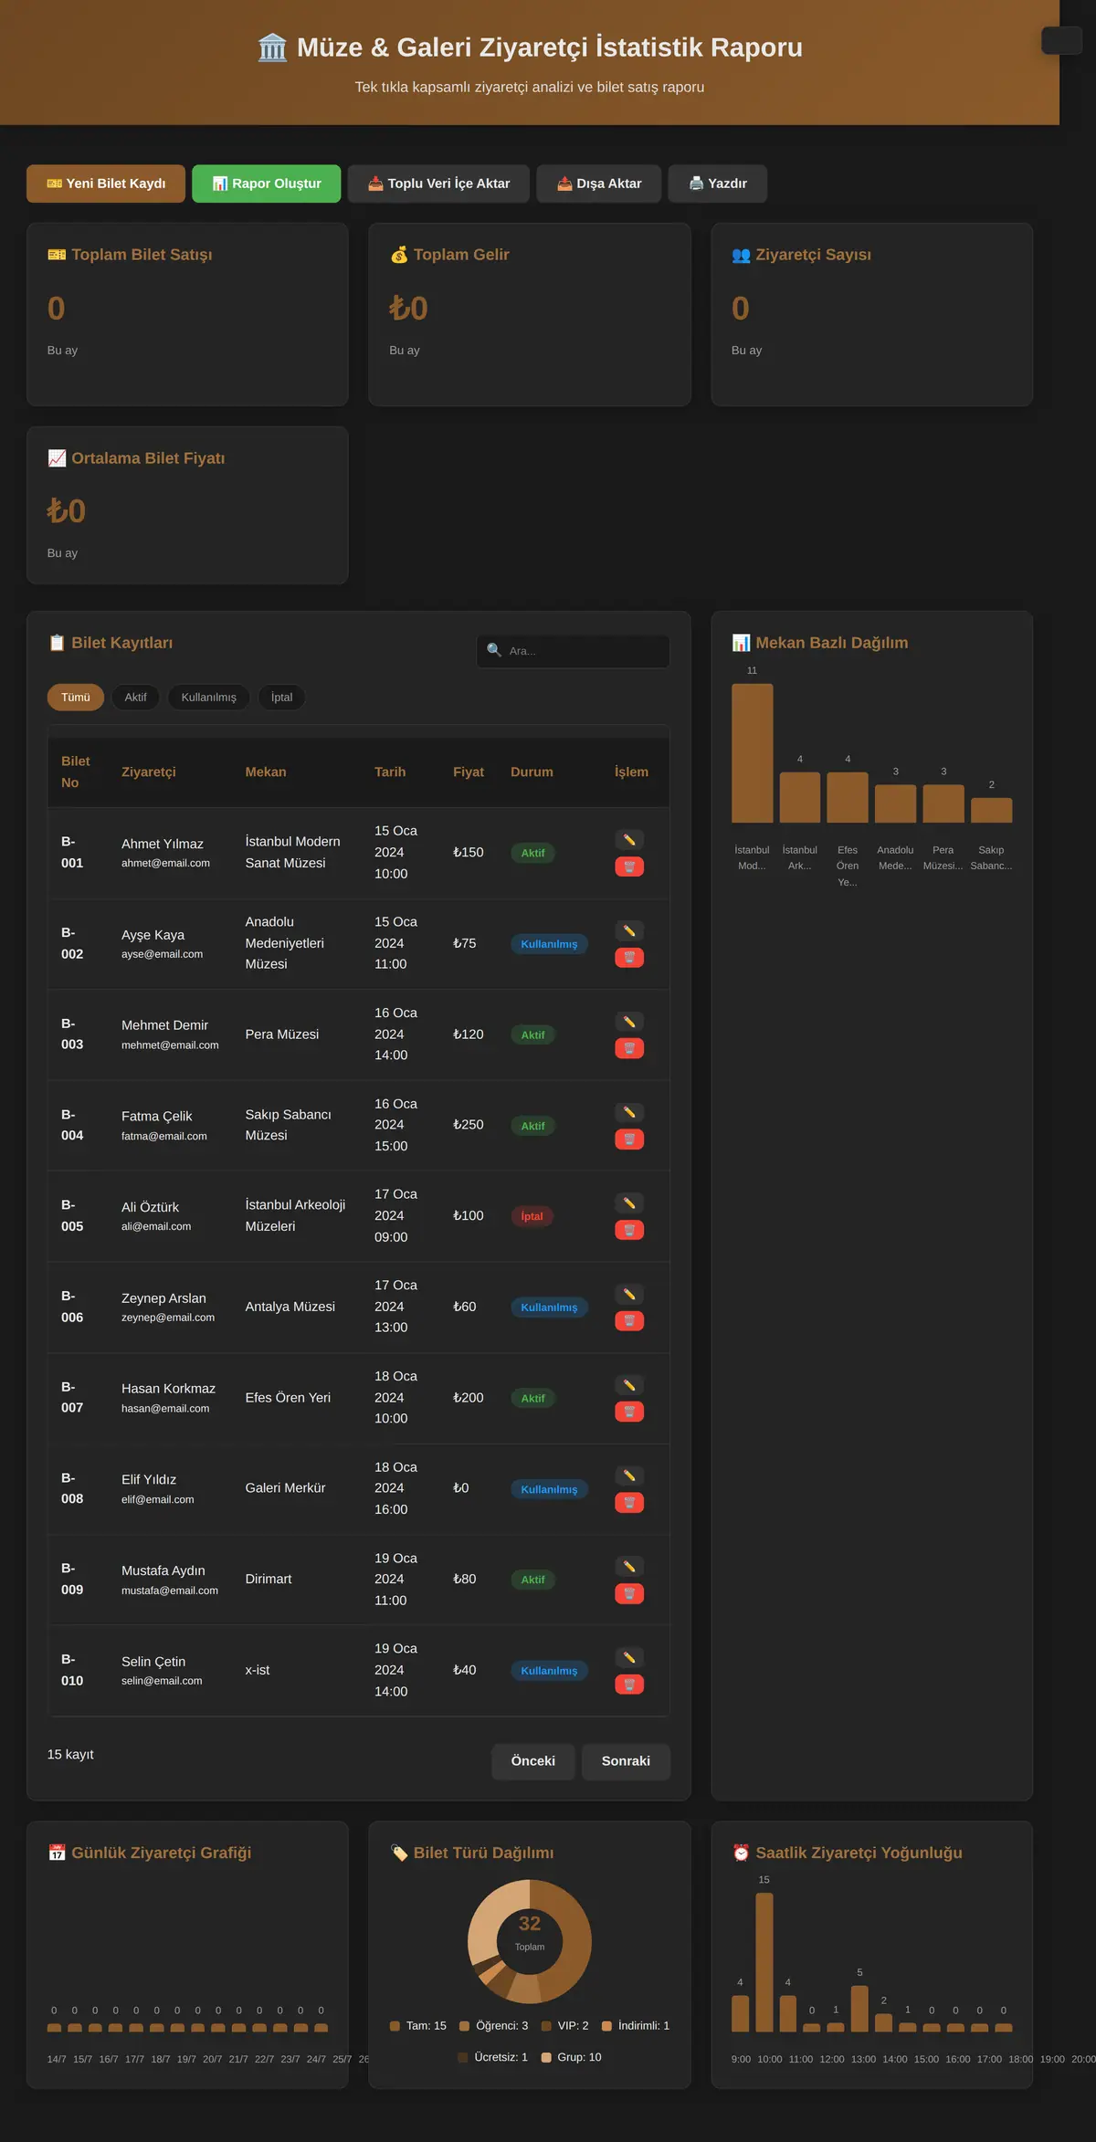This screenshot has height=2142, width=1096.
Task: Filter ticket records by Aktif
Action: pyautogui.click(x=135, y=698)
